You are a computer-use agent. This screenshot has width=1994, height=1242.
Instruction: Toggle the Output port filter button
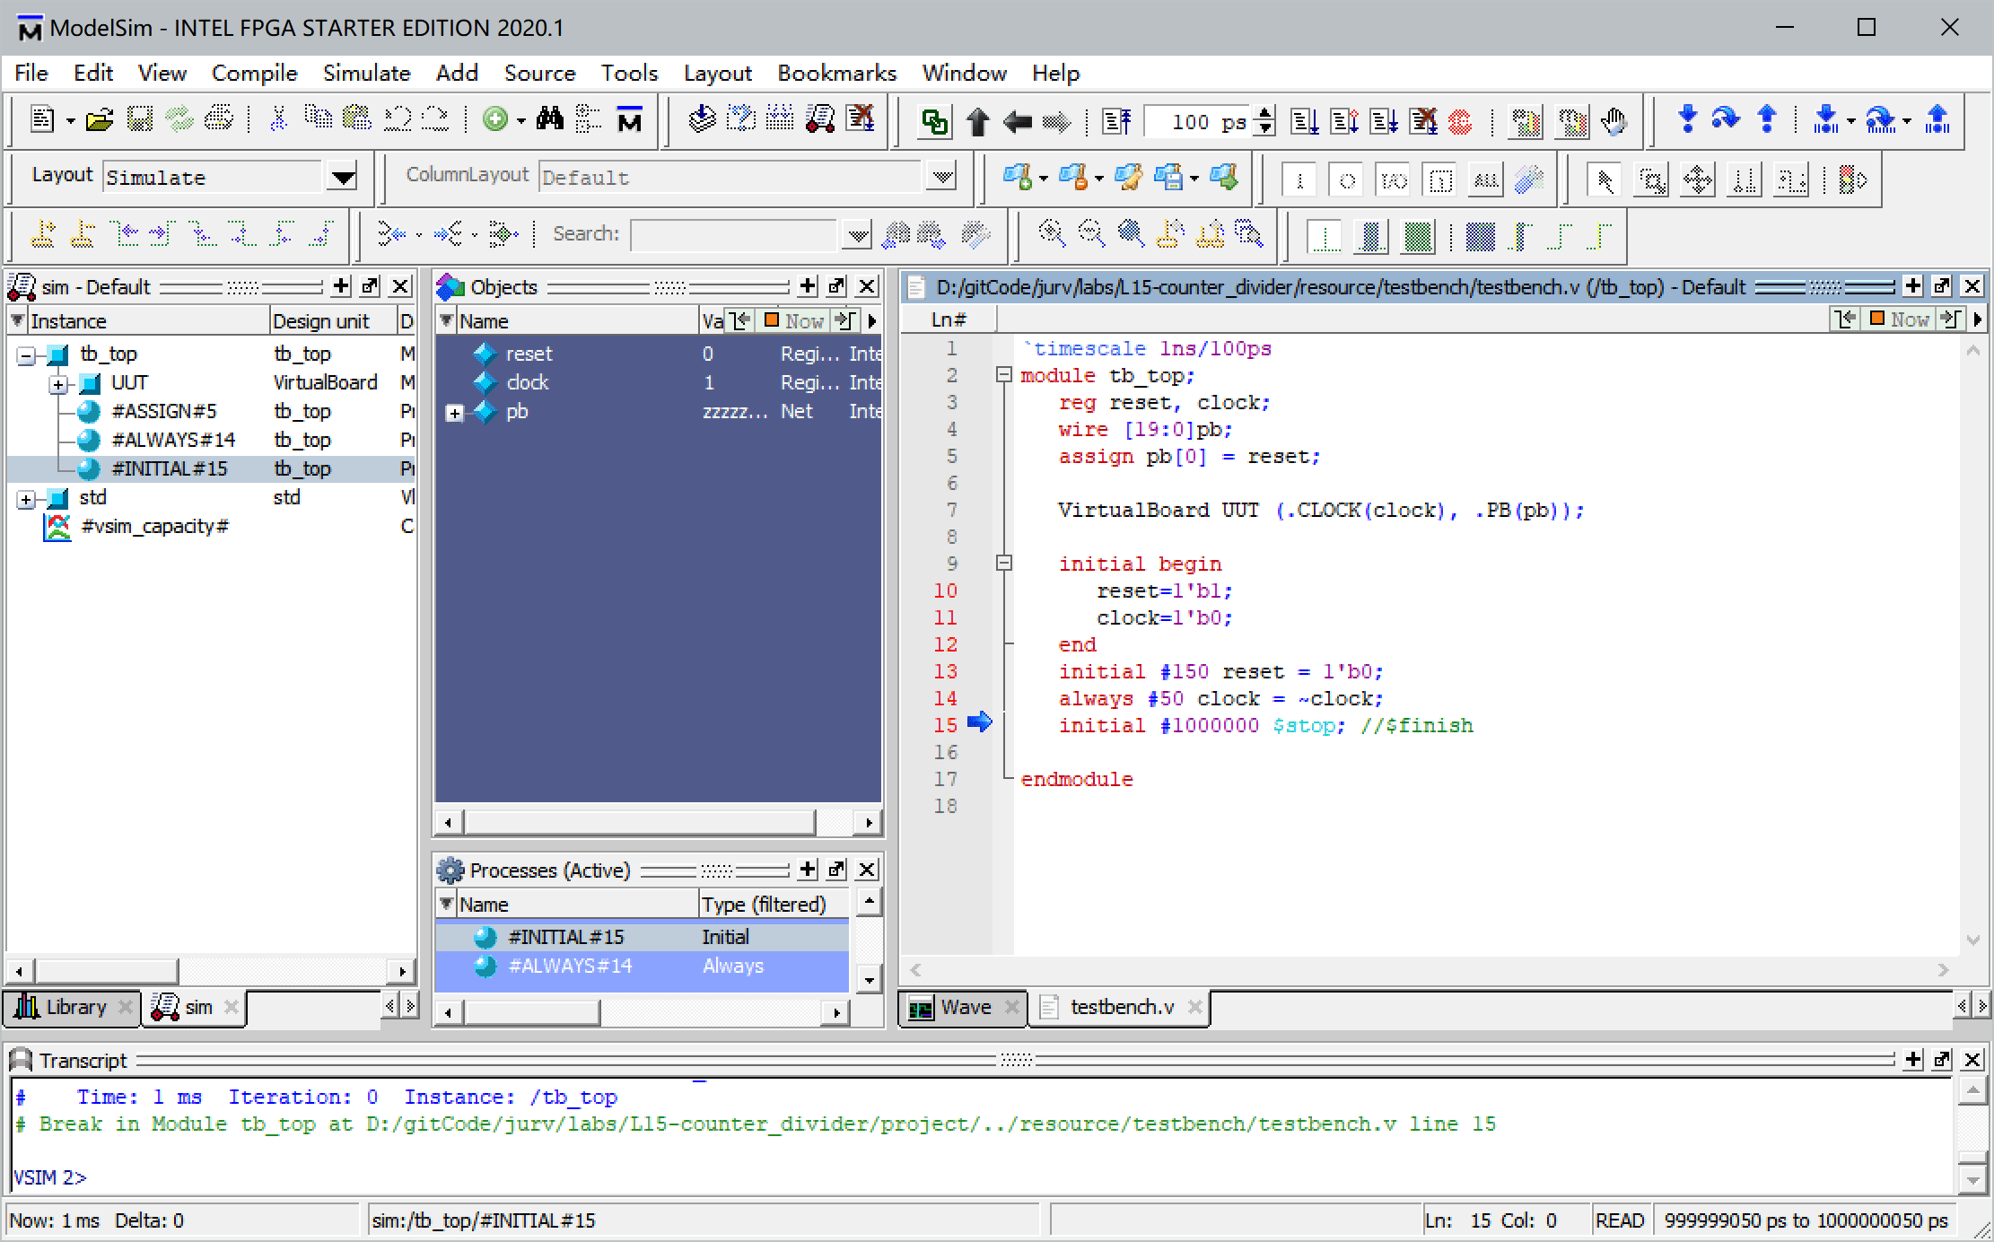[1346, 180]
